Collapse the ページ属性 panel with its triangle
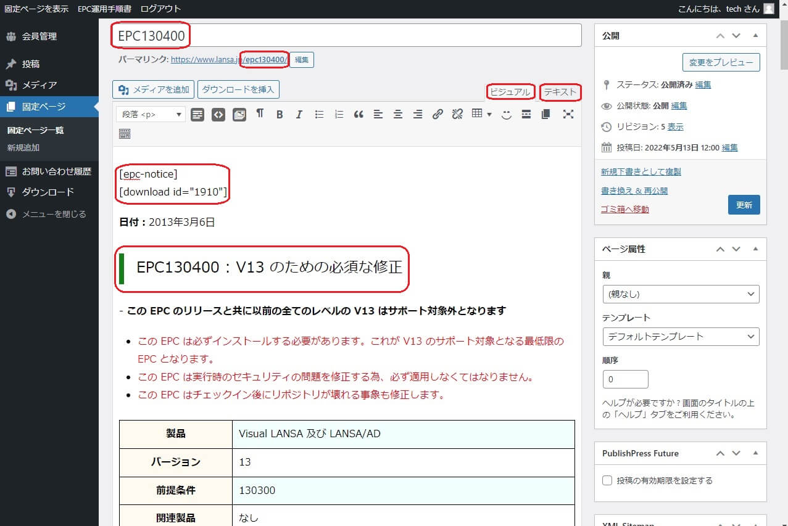Viewport: 788px width, 526px height. pyautogui.click(x=756, y=249)
